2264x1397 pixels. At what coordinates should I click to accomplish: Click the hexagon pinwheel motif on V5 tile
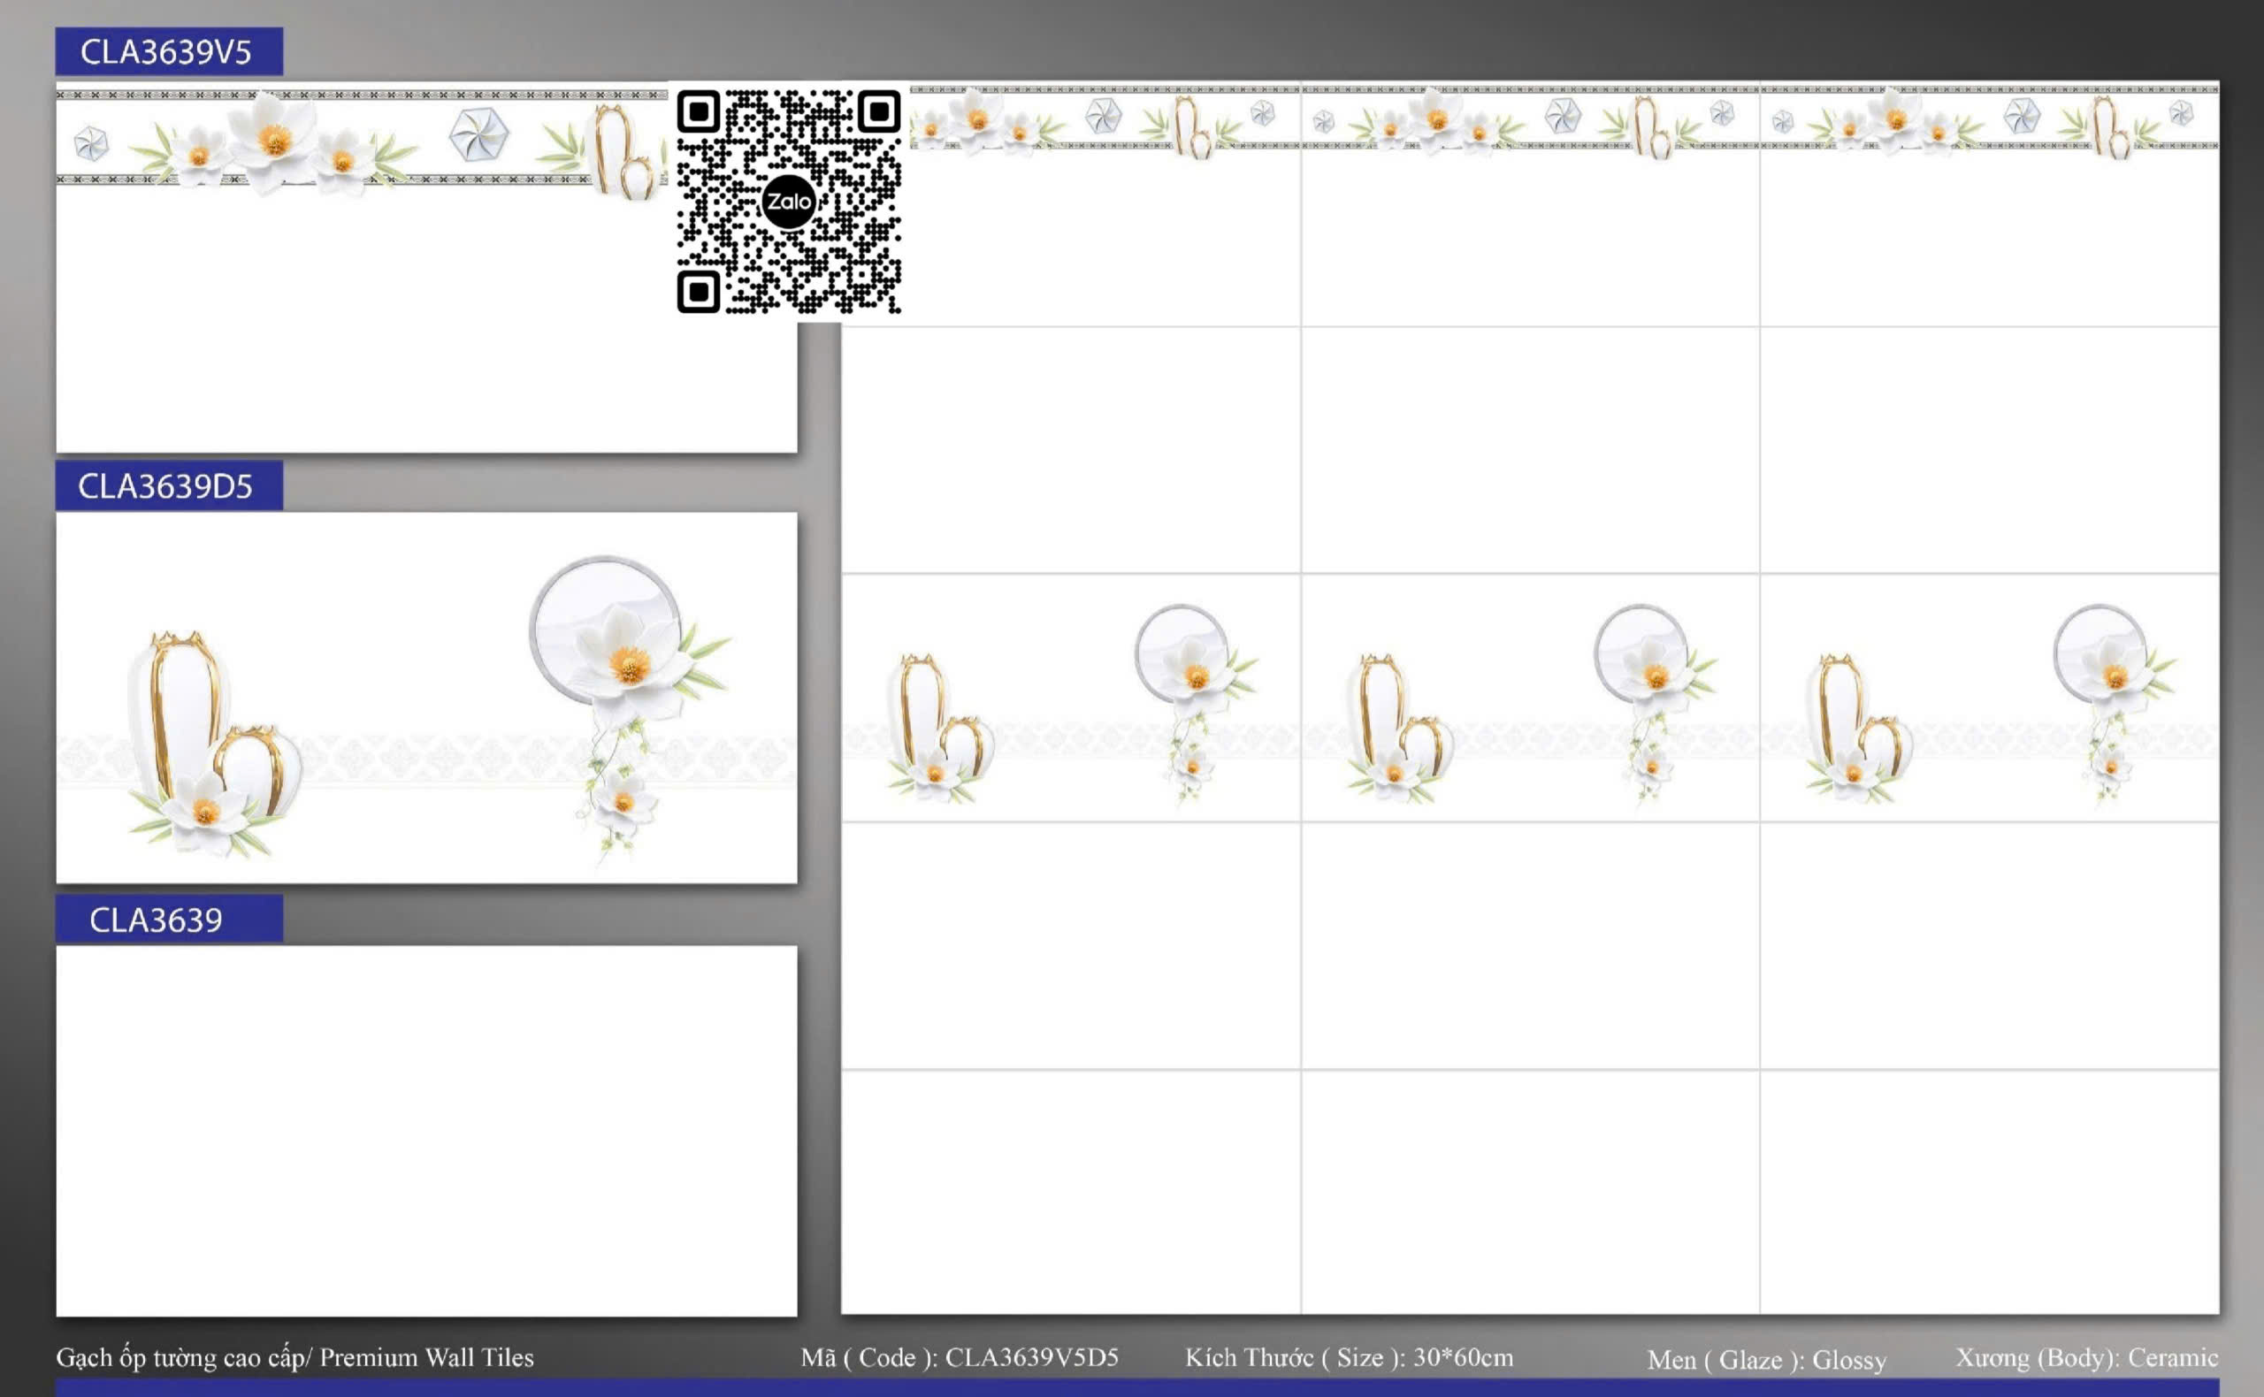pyautogui.click(x=478, y=135)
